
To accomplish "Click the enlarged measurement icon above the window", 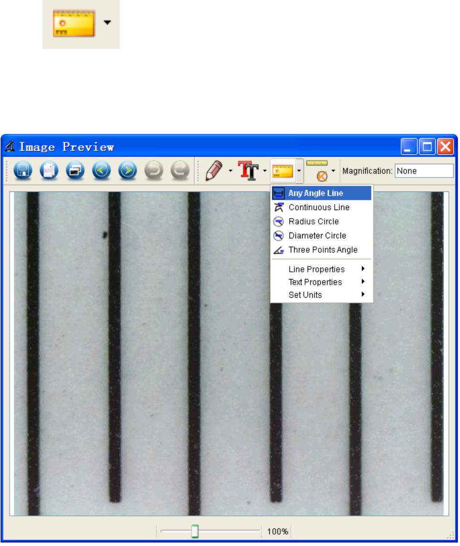I will pos(74,23).
